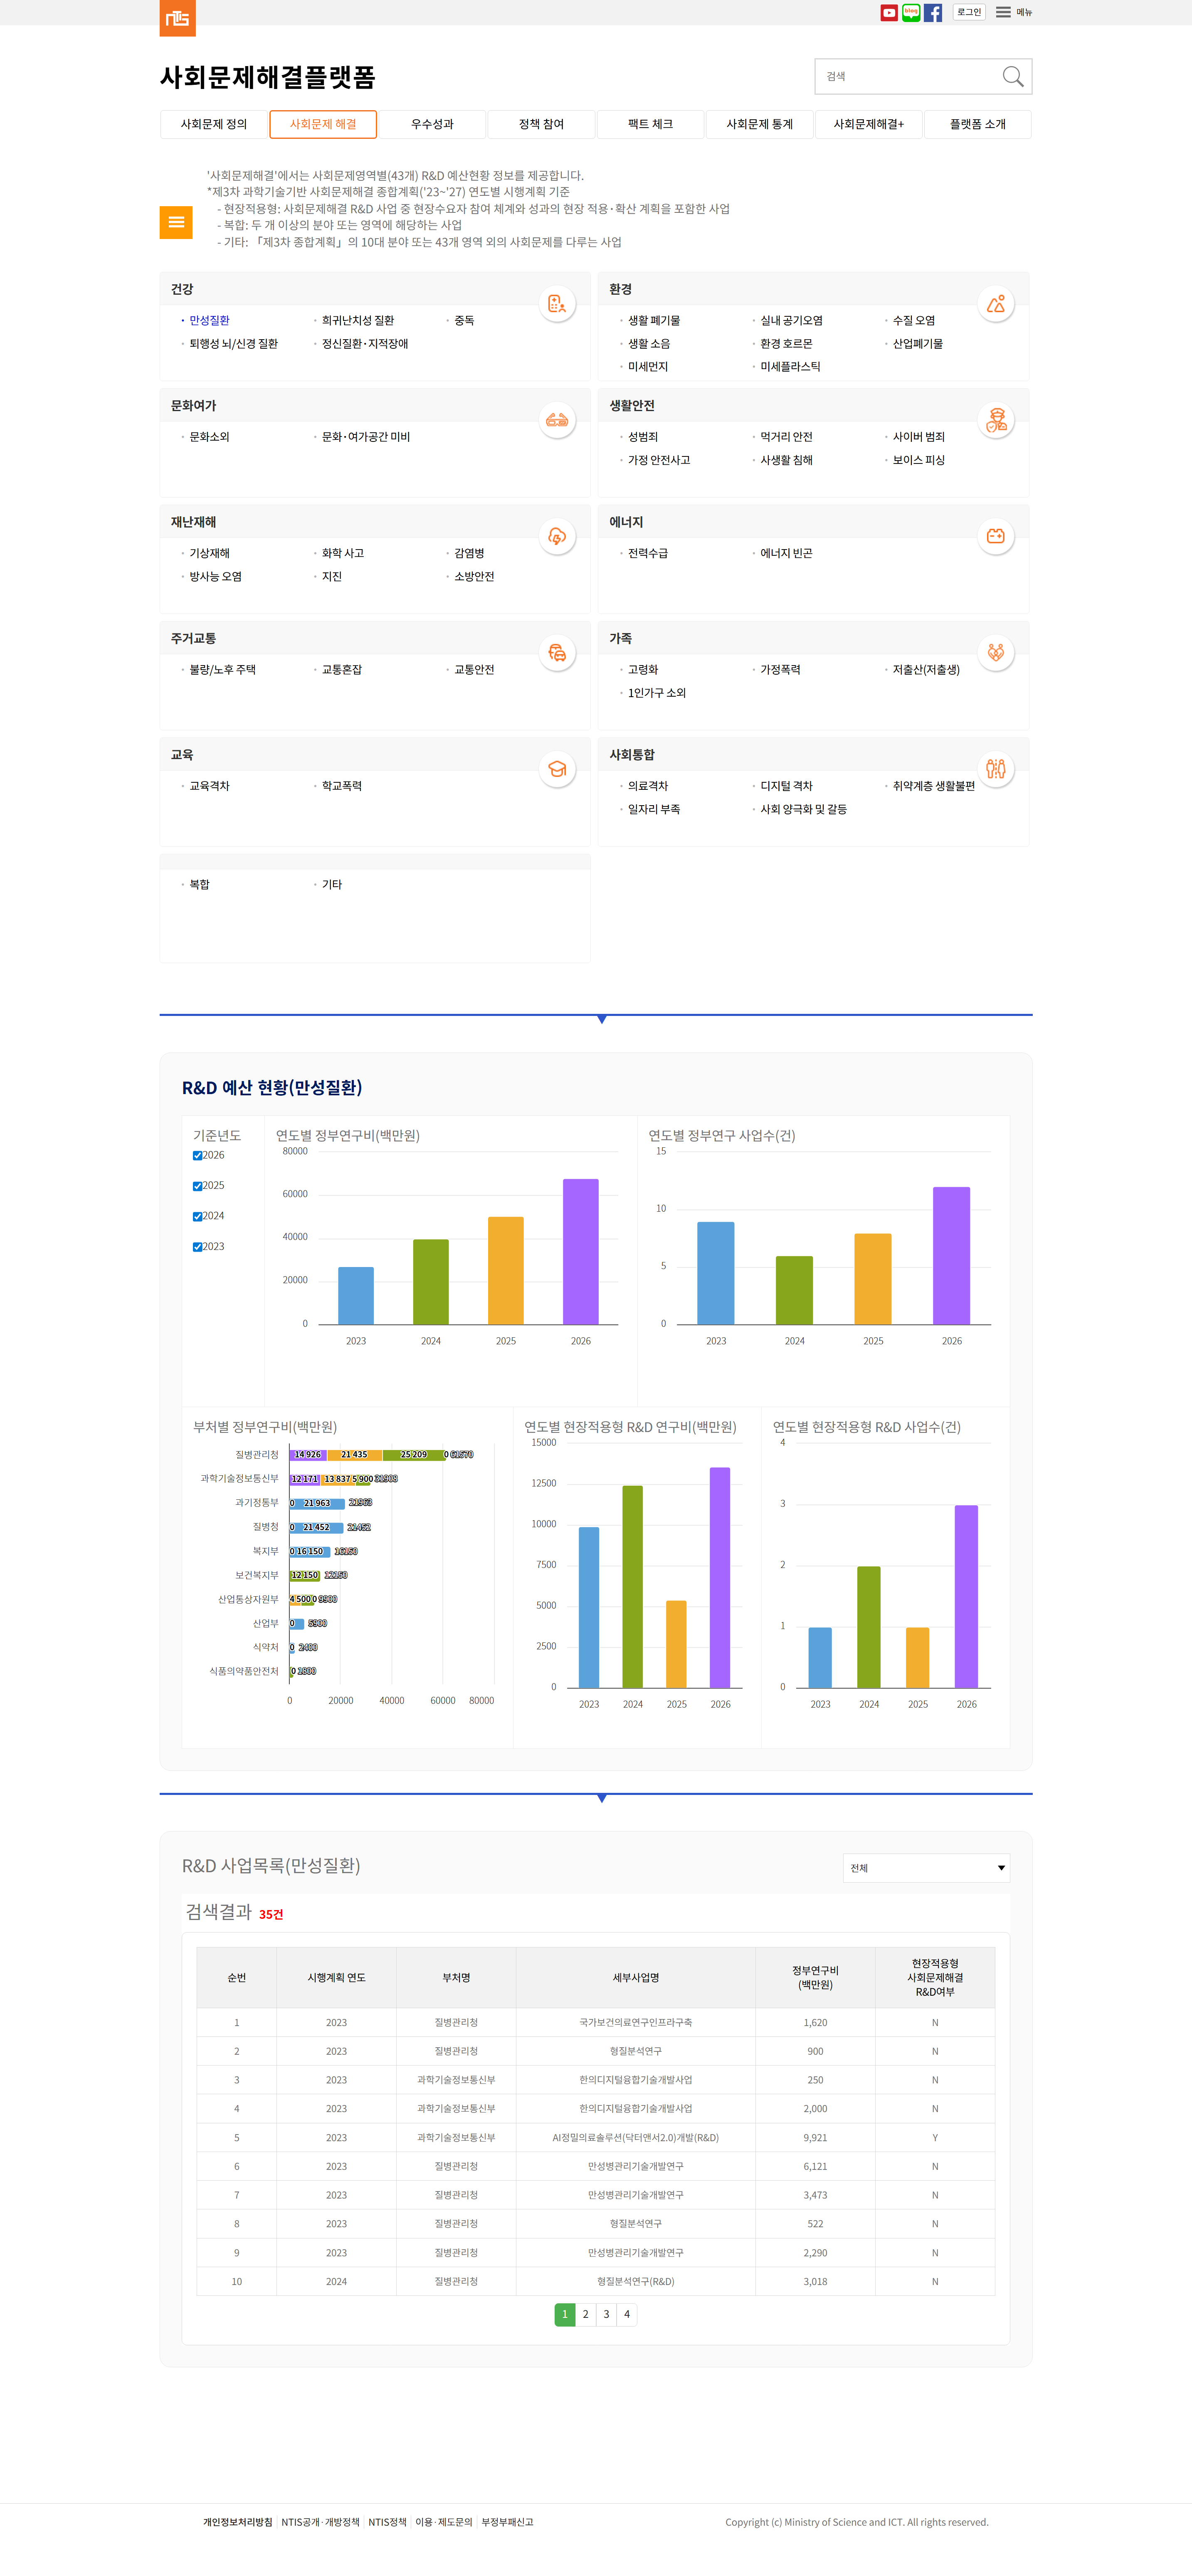Open the YouTube channel icon
Viewport: 1192px width, 2576px height.
click(x=889, y=13)
